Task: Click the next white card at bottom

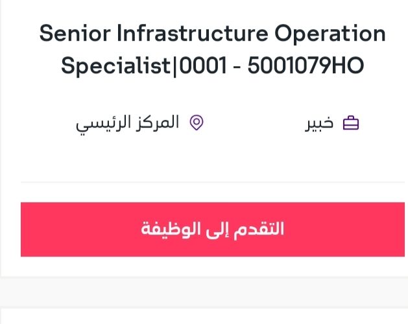Action: 204,316
